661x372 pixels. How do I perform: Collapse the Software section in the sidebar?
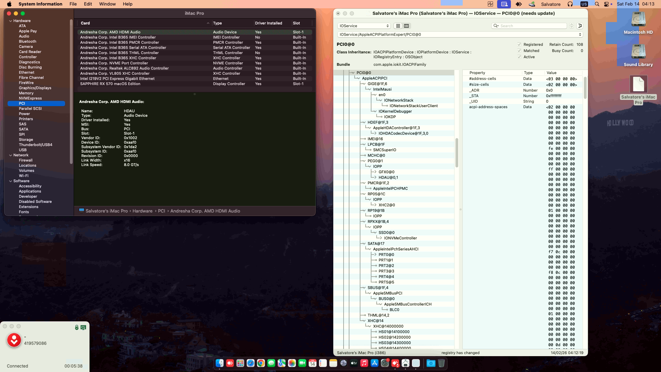tap(10, 181)
